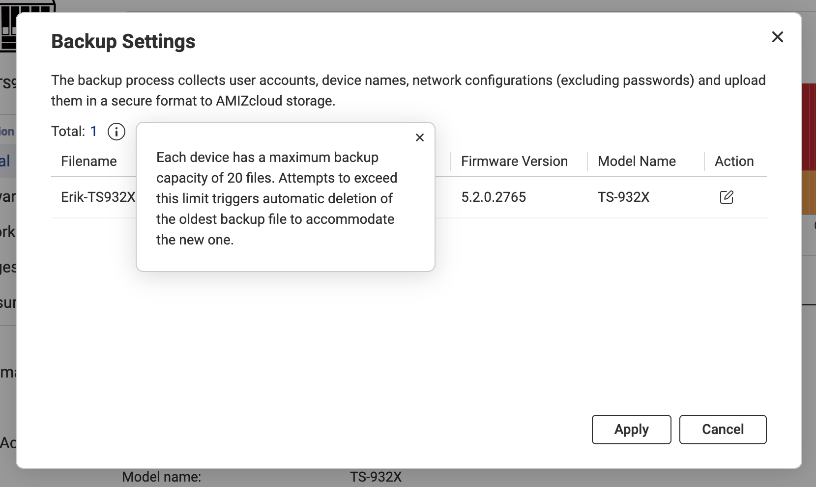Click the Model Name column header
The height and width of the screenshot is (487, 816).
point(637,162)
